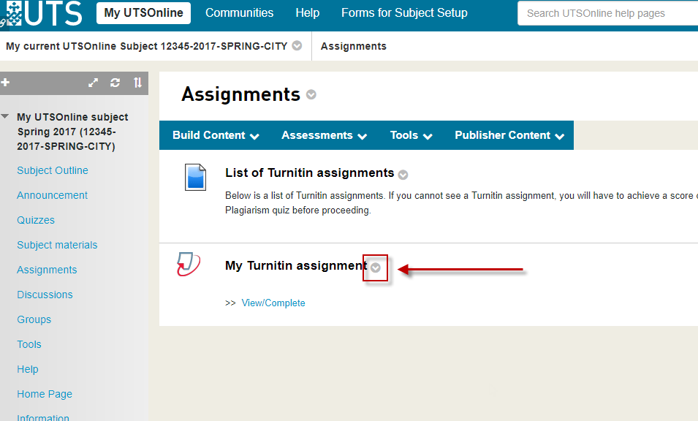This screenshot has width=698, height=421.
Task: Switch to the Communities tab
Action: point(239,13)
